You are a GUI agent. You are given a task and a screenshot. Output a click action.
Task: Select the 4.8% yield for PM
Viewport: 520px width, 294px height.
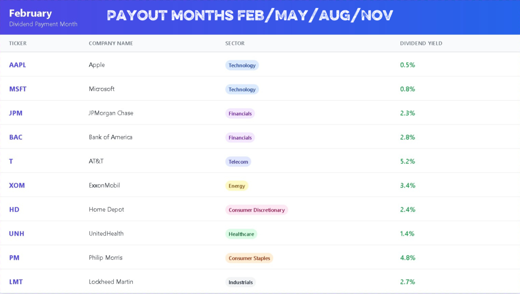(408, 258)
